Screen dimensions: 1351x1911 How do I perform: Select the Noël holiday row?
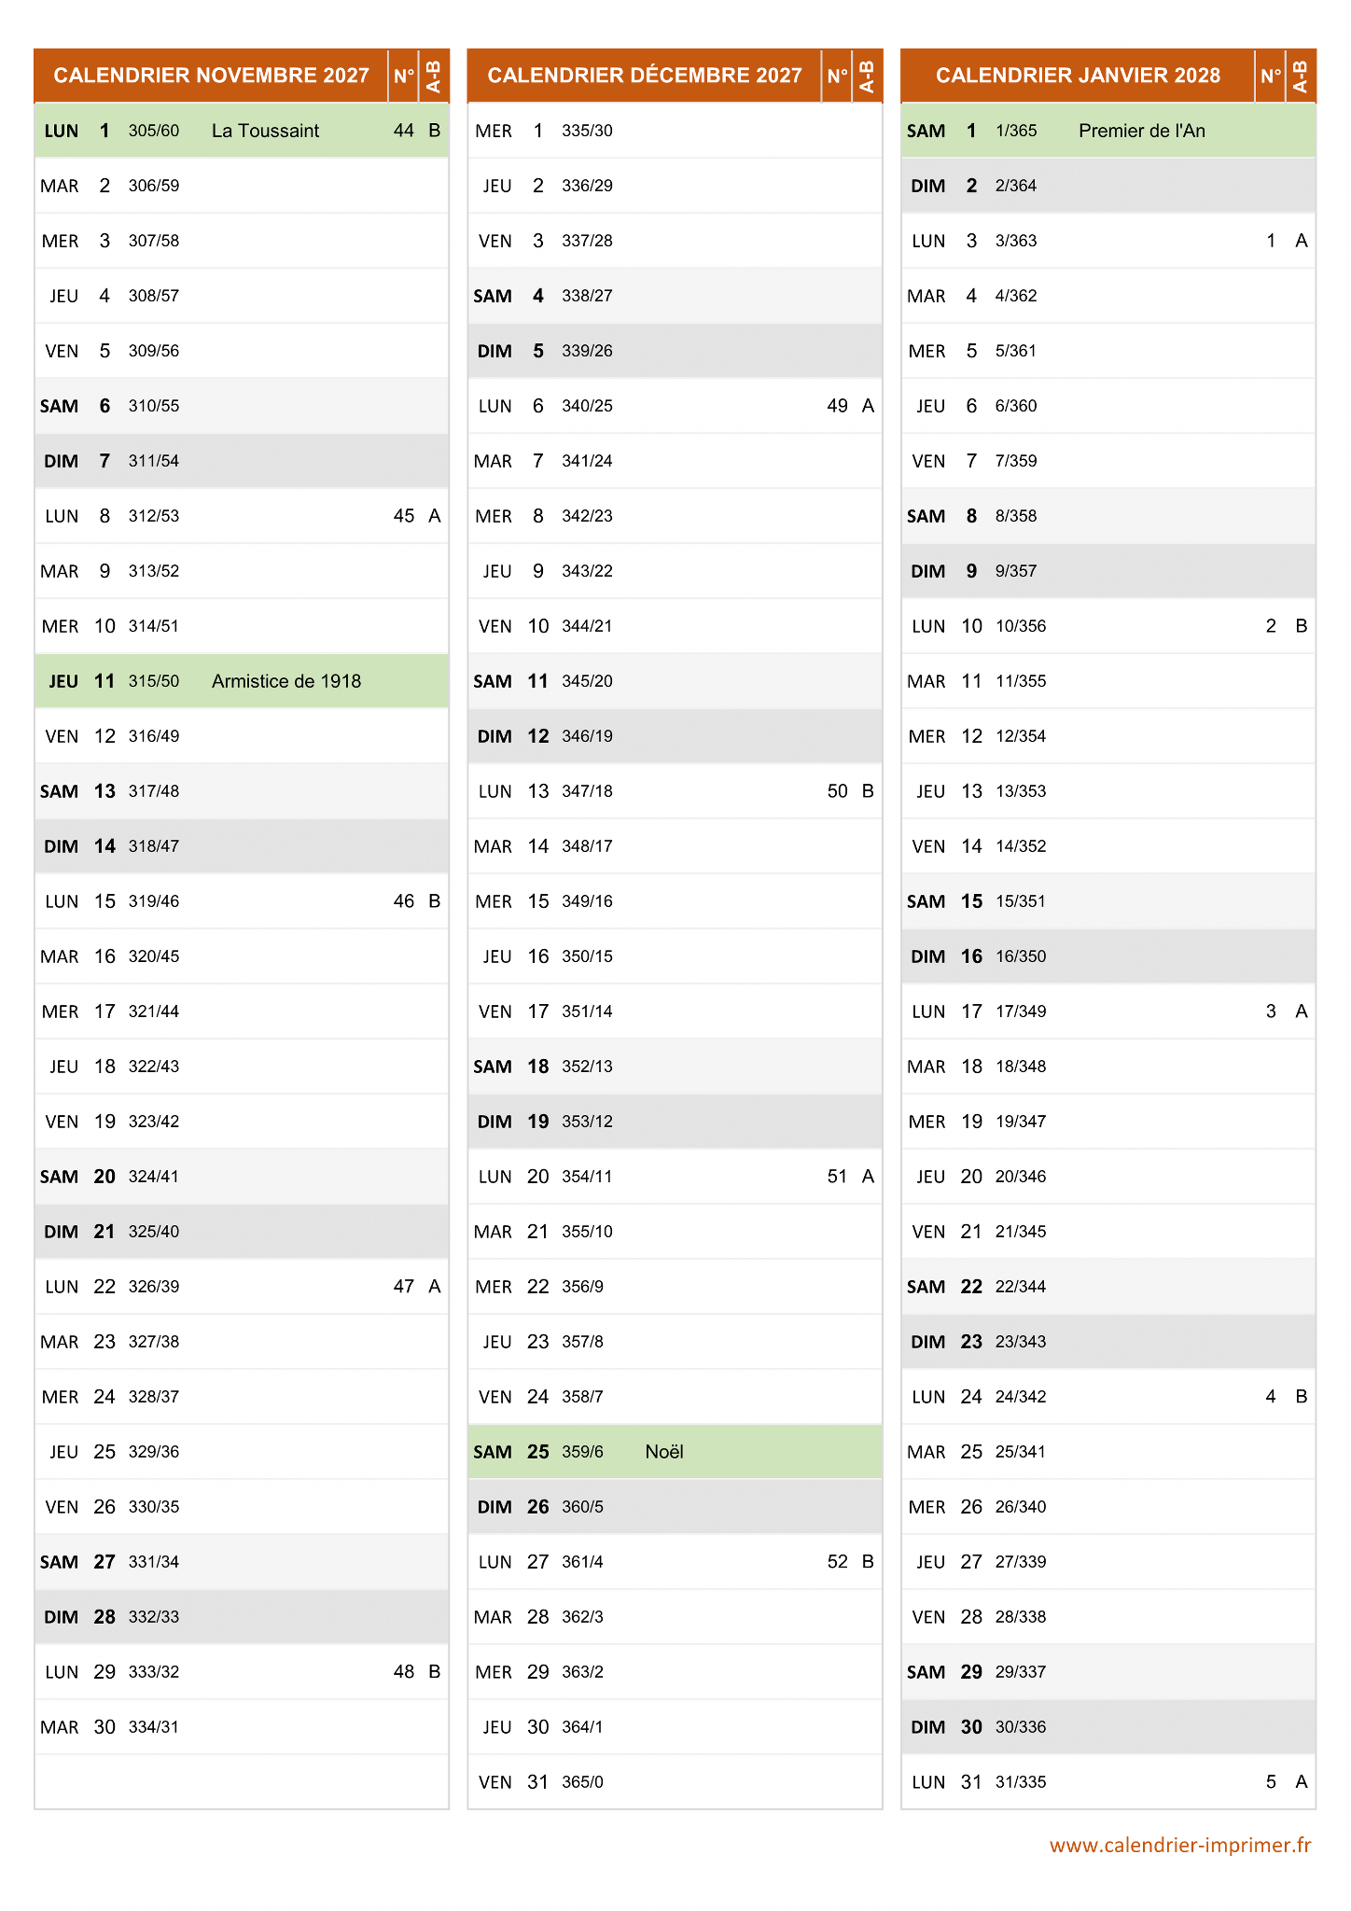(x=664, y=1452)
